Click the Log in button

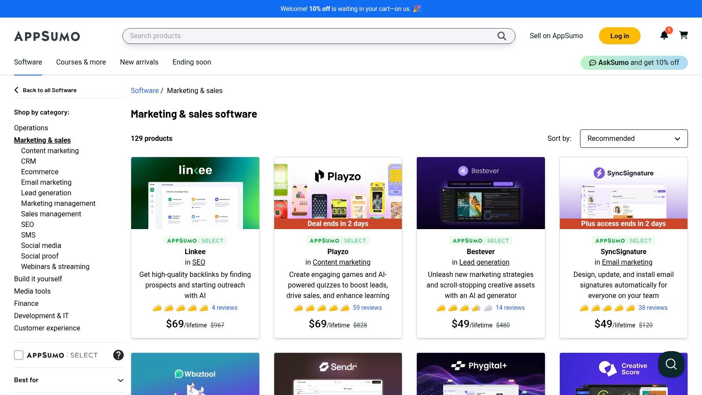620,36
